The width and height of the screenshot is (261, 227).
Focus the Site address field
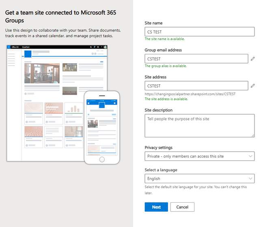click(x=196, y=86)
